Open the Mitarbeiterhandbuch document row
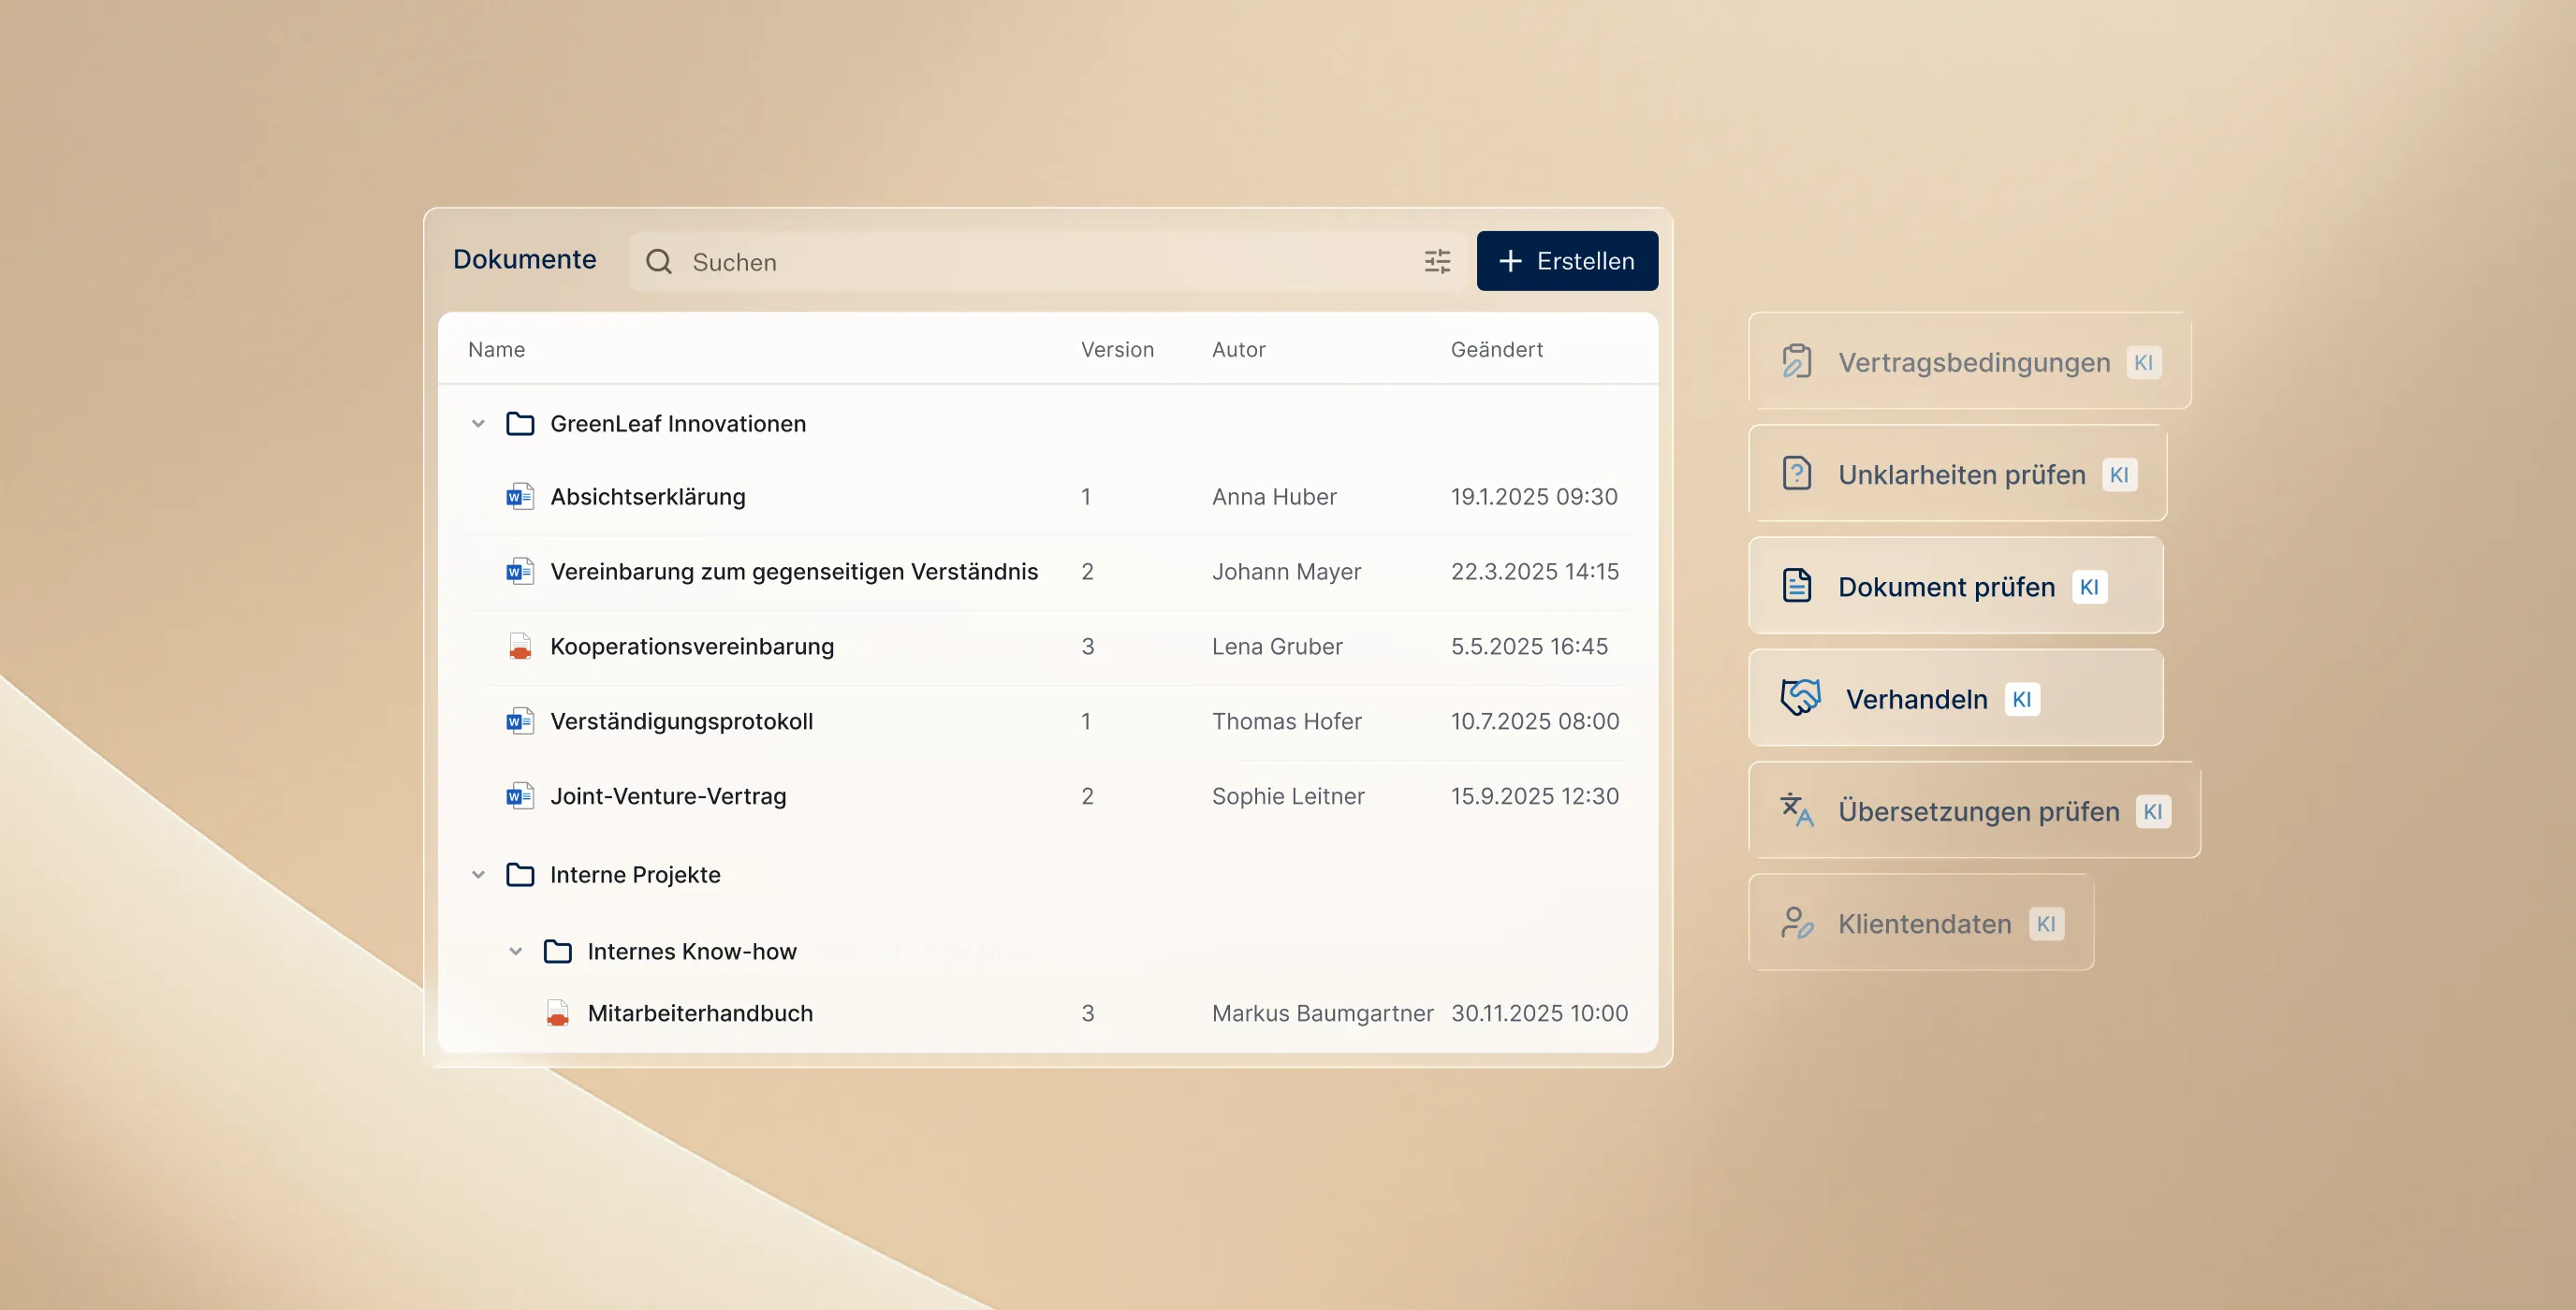2576x1310 pixels. coord(699,1013)
